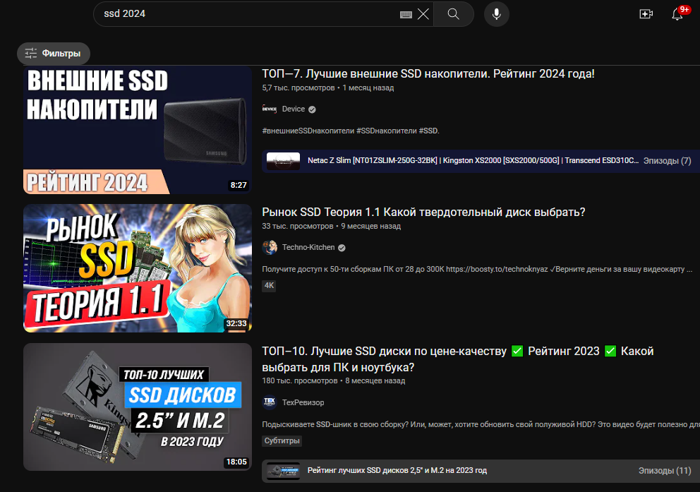Open video titled ТОП—7 Лучшие внешние SSD

[428, 74]
